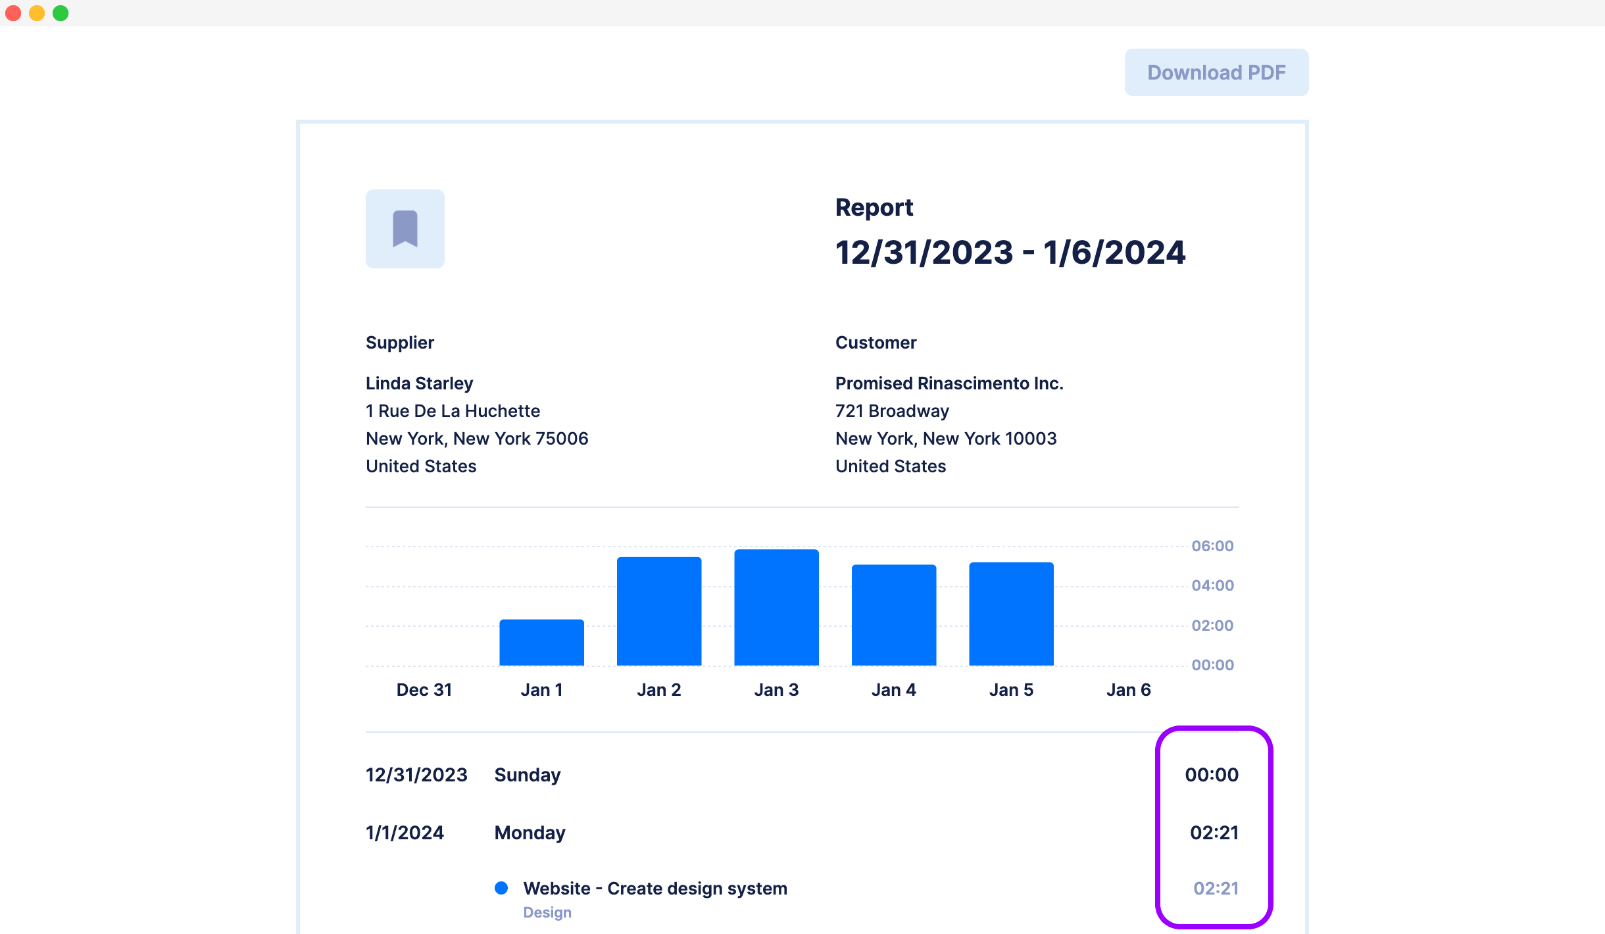Click the Supplier label
Image resolution: width=1605 pixels, height=934 pixels.
tap(400, 343)
